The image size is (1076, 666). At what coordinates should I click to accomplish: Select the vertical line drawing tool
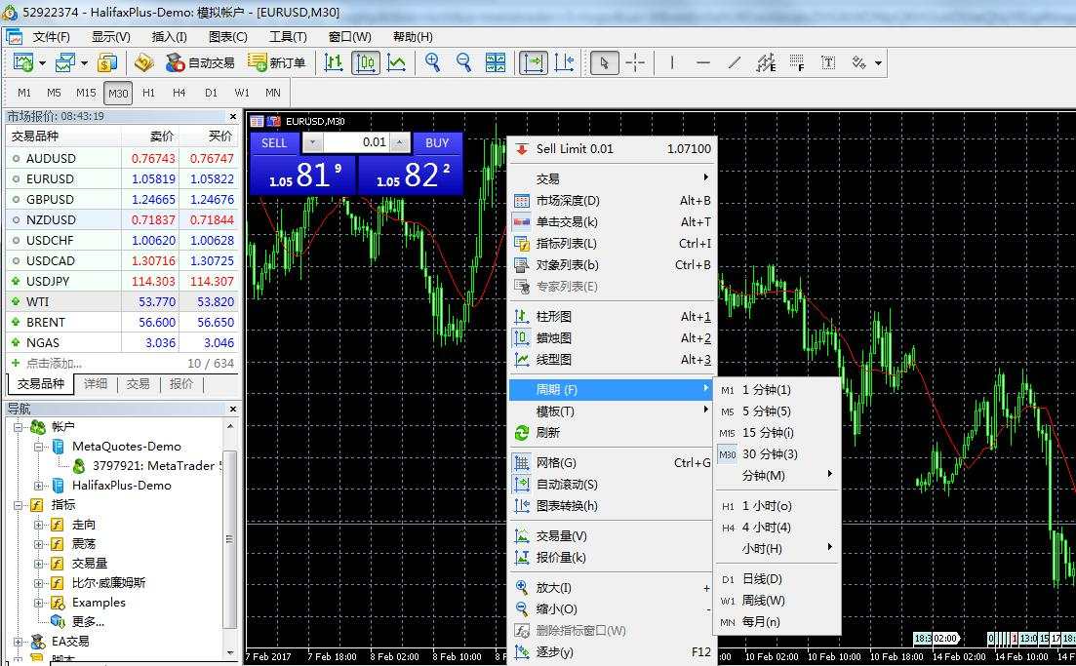672,63
